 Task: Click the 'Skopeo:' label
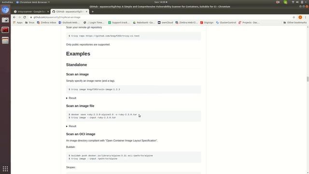coord(71,168)
